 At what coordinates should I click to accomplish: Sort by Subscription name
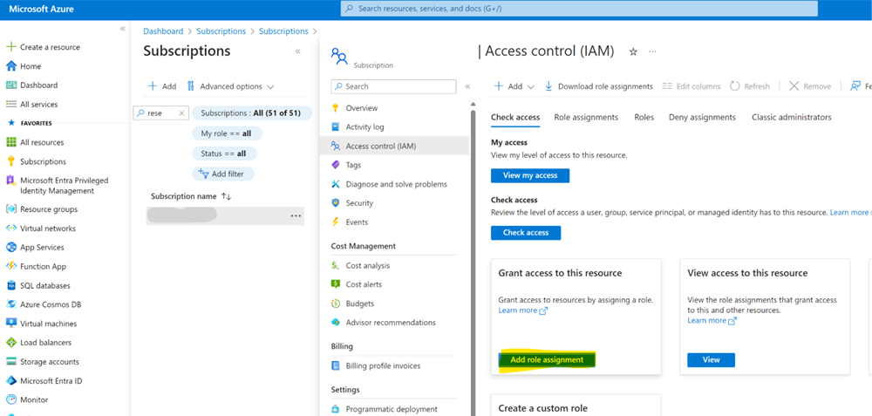(191, 196)
